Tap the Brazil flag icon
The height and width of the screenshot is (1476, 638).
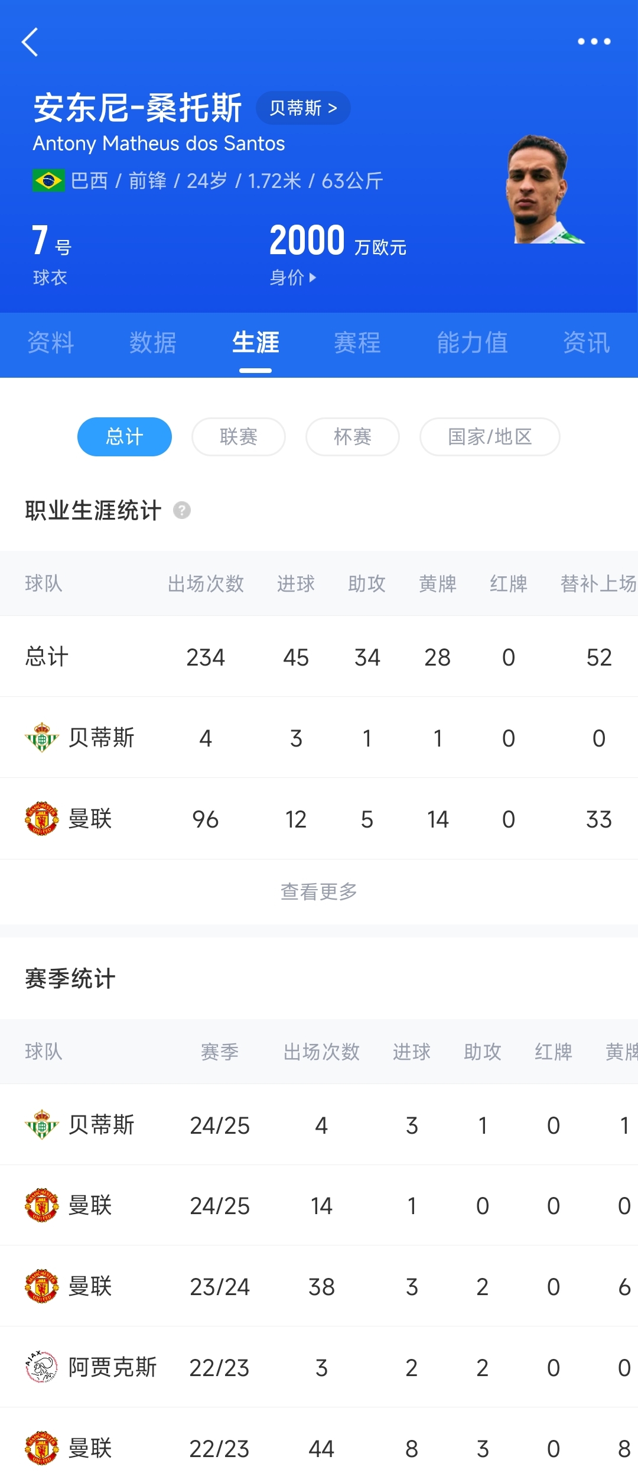click(x=48, y=181)
